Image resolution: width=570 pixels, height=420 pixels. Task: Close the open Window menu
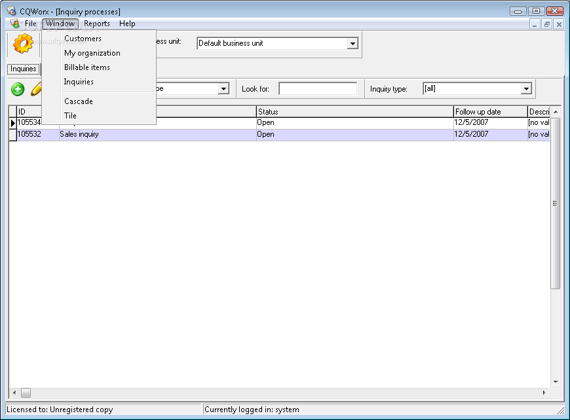pos(60,24)
